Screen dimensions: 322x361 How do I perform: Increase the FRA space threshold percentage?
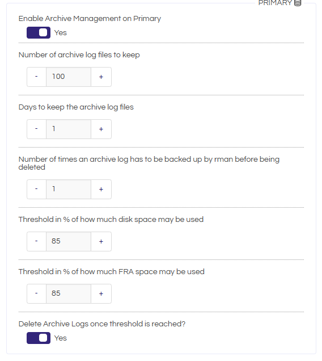click(x=101, y=294)
